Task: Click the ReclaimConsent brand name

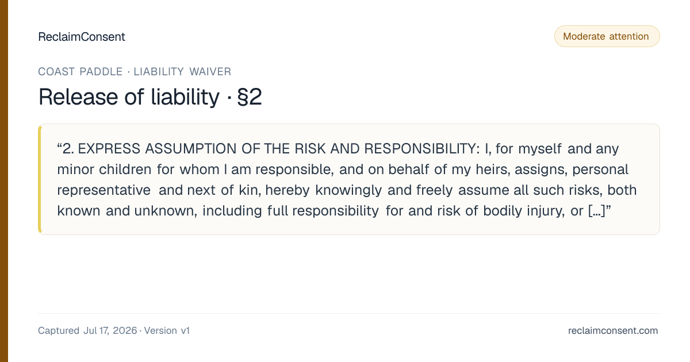Action: point(82,37)
